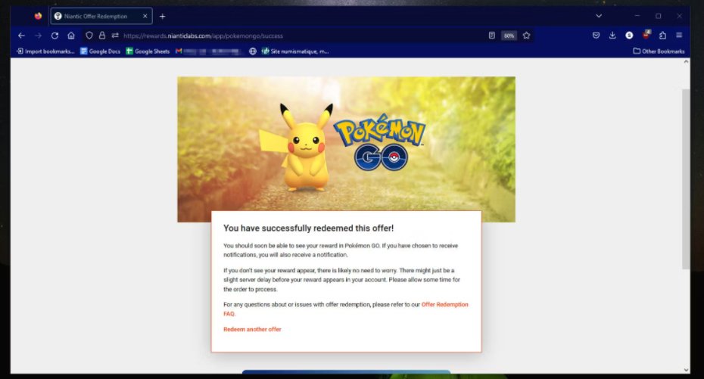The image size is (704, 379).
Task: Click the forward navigation arrow
Action: (38, 36)
